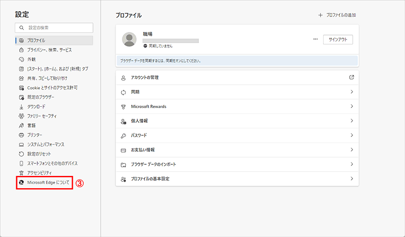
Task: Select プリンター in sidebar
Action: [54, 135]
